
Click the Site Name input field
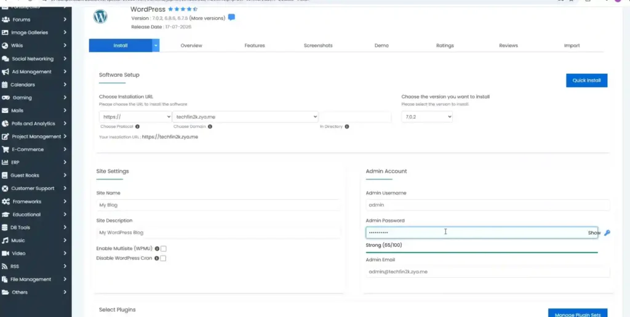(218, 205)
